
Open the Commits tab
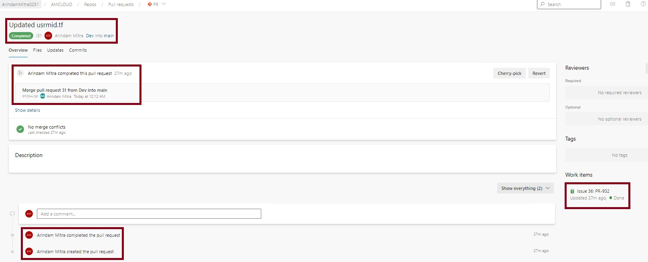click(78, 50)
